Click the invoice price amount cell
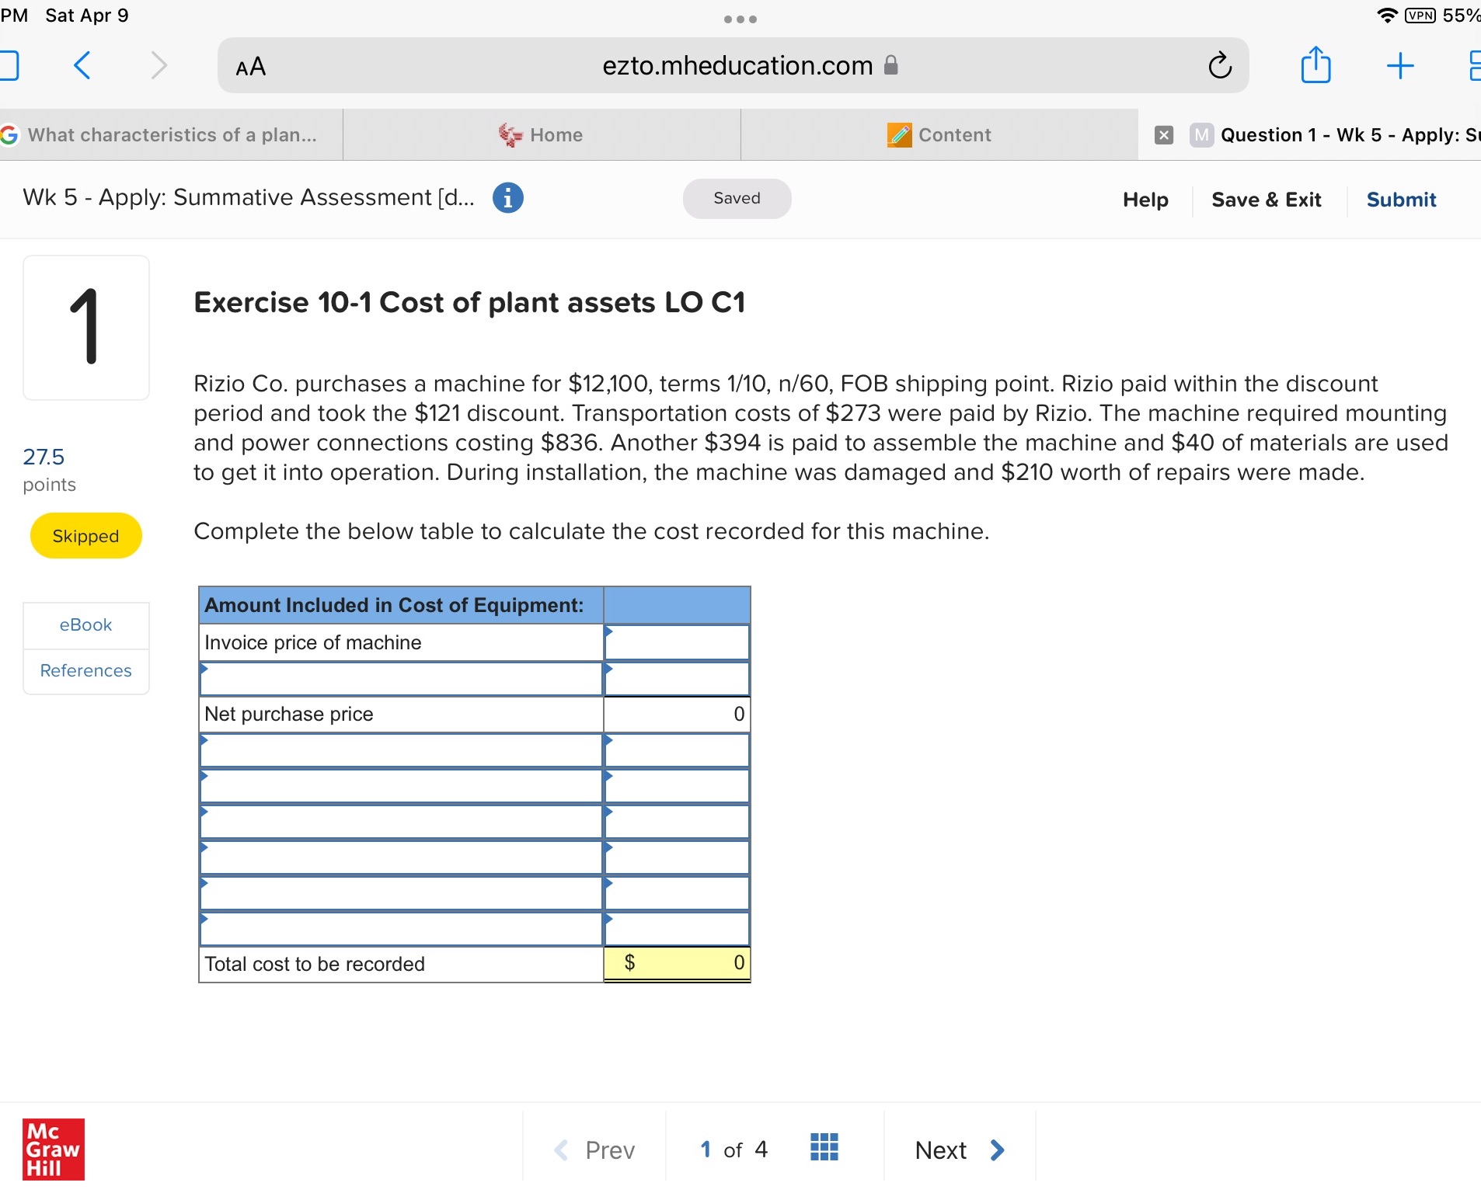 point(677,642)
